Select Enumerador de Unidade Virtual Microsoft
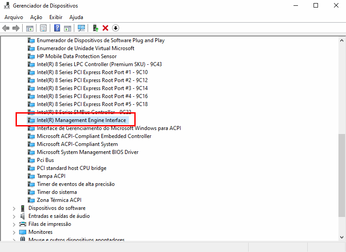The image size is (346, 252). coord(85,48)
